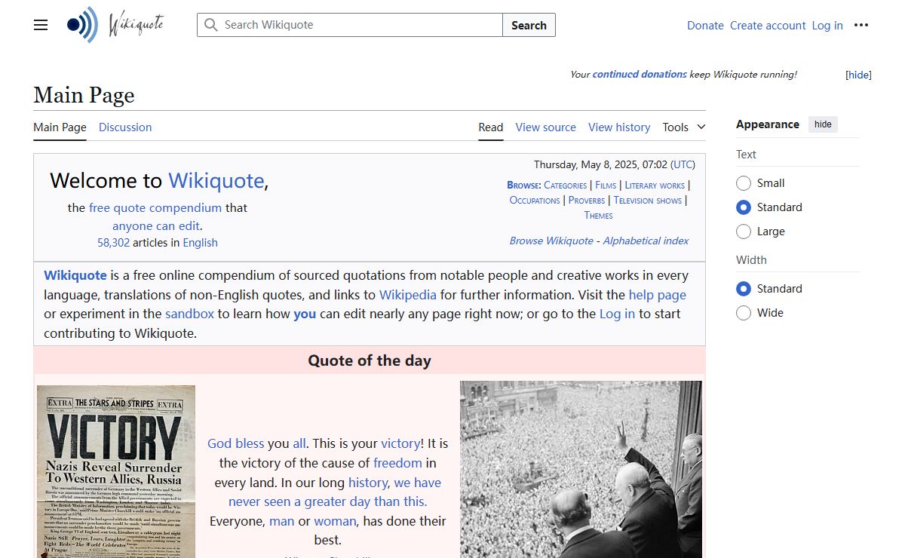
Task: Click 'freedom' link in quote
Action: coord(397,463)
